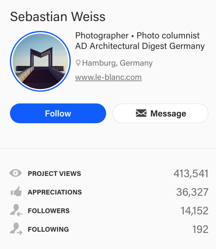
Task: Click the Sebastian Weiss name heading
Action: 58,16
